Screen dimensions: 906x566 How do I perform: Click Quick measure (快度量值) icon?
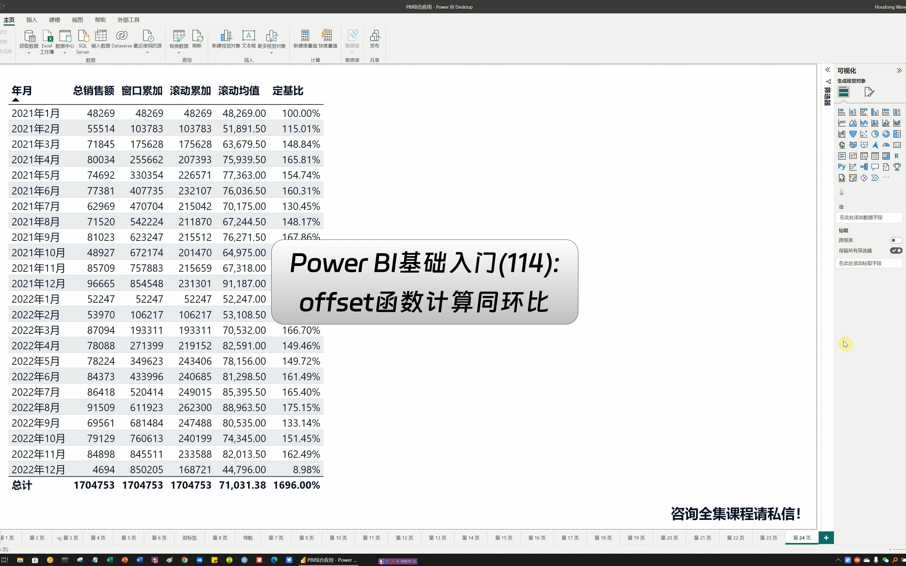[x=327, y=36]
